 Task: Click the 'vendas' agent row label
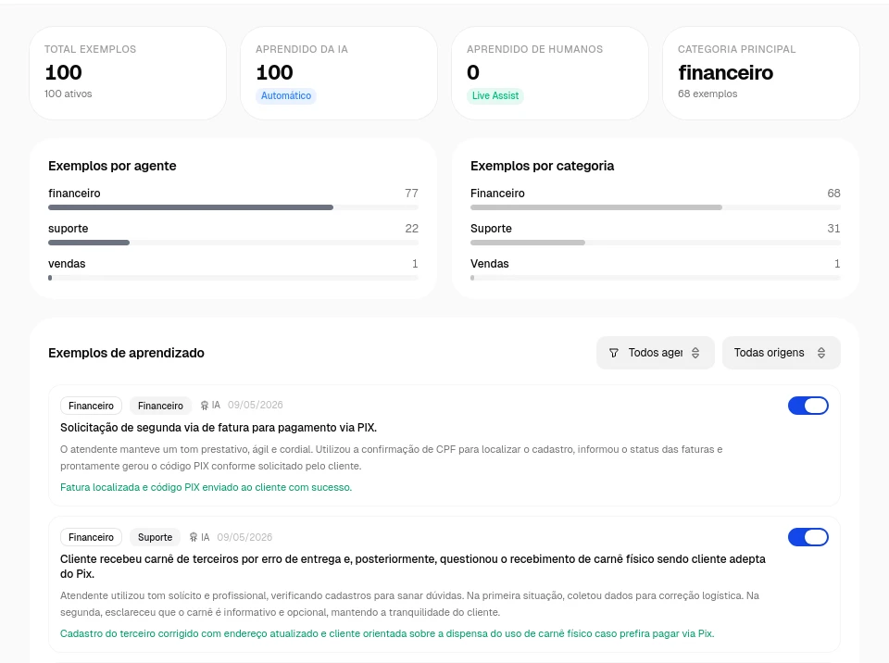pos(67,264)
